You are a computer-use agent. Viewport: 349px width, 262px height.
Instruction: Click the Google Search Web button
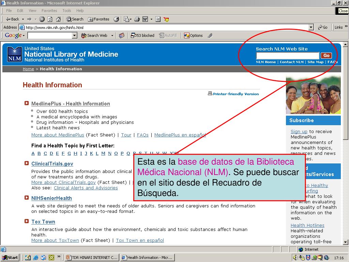pos(94,35)
